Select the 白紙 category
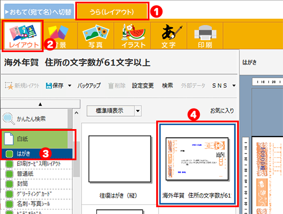This screenshot has height=214, width=283. point(35,139)
